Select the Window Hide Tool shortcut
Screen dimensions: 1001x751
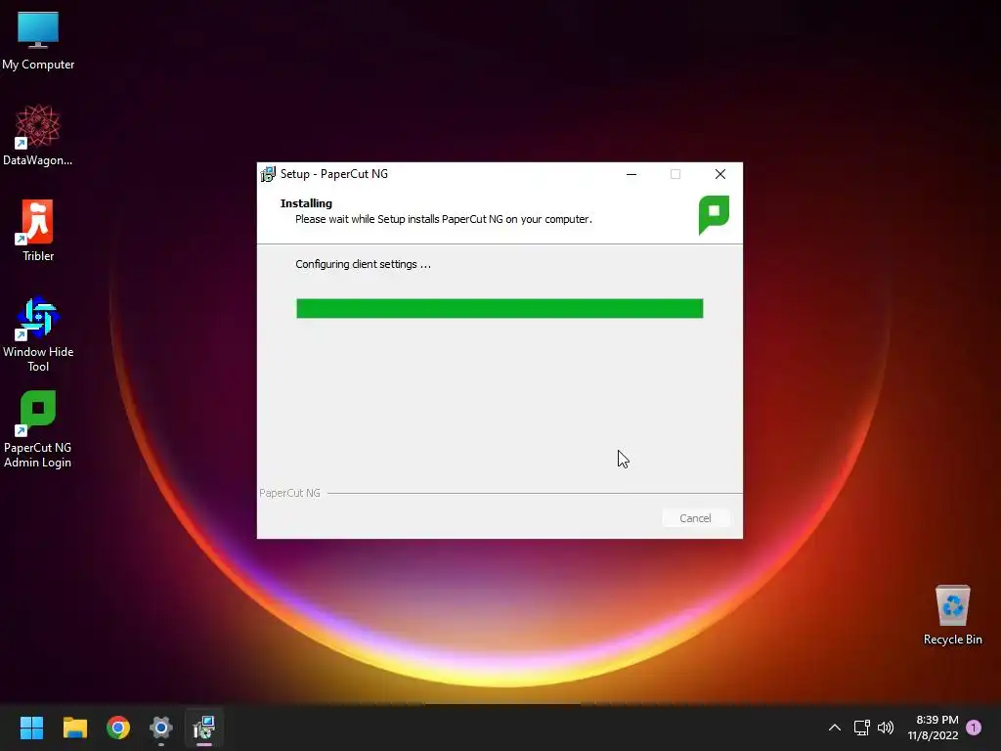pos(38,334)
